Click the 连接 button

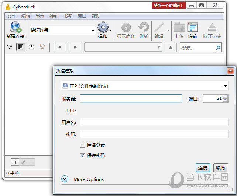203,168
